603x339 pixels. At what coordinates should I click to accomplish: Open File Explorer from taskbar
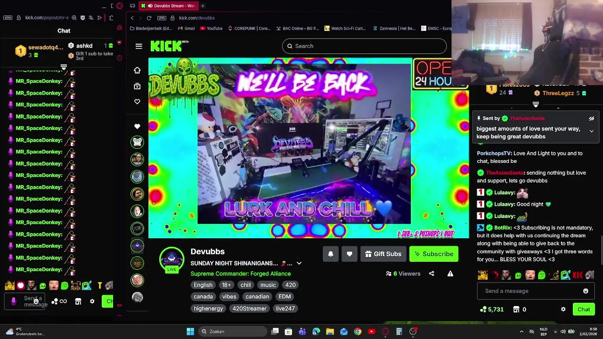tap(330, 331)
